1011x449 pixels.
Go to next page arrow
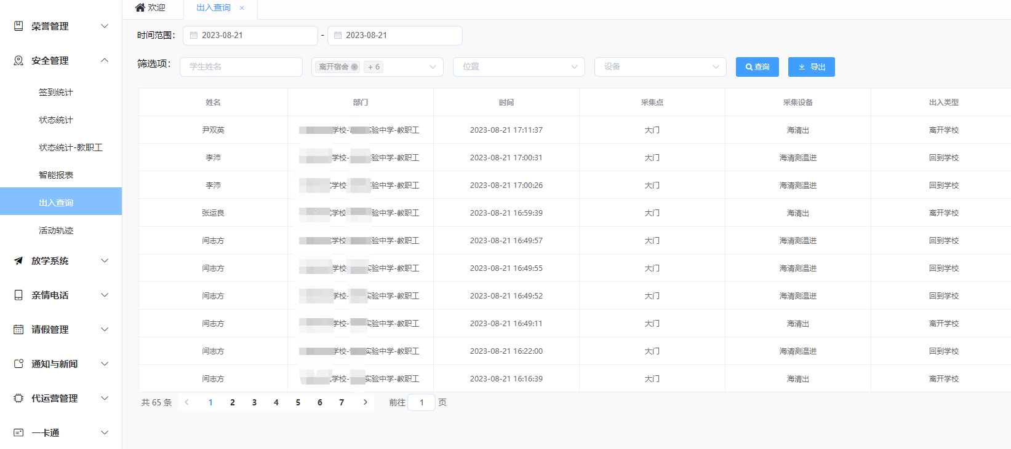366,402
